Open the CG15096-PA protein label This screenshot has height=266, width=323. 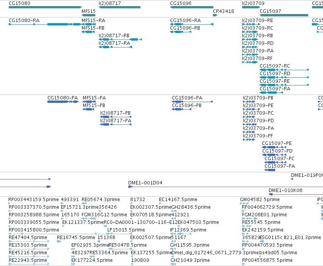[187, 98]
